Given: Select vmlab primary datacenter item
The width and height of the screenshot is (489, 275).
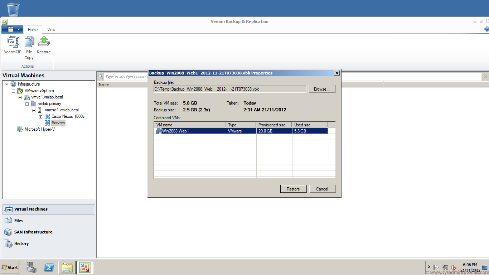Looking at the screenshot, I should 49,103.
